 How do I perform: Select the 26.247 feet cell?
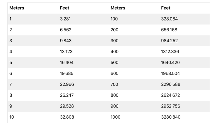[67, 96]
